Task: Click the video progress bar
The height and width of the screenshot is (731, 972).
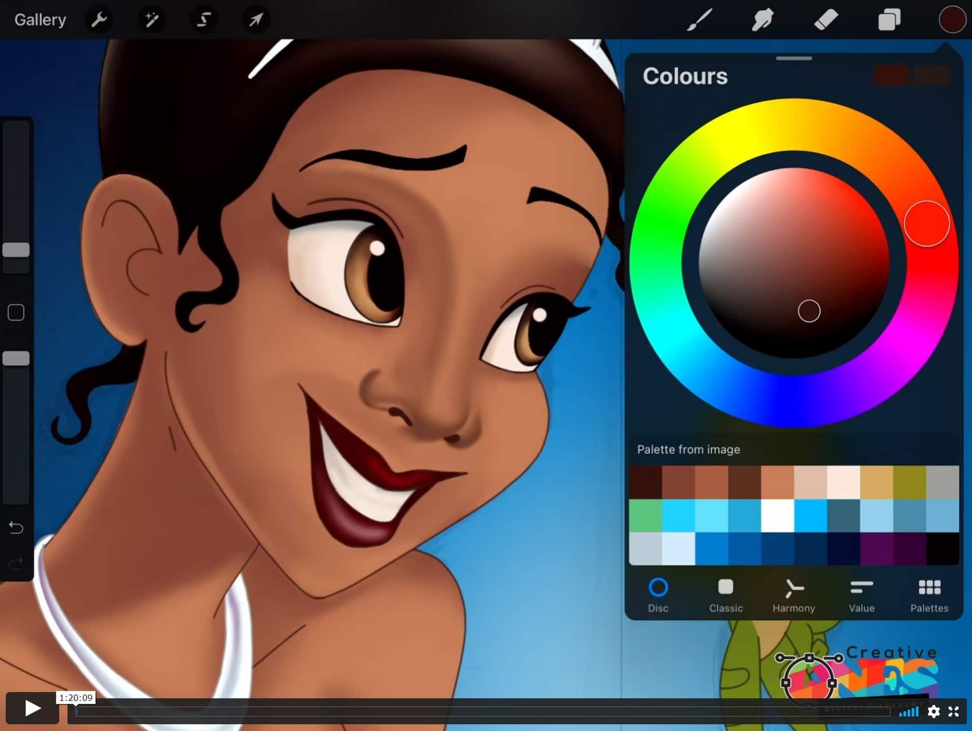Action: pyautogui.click(x=483, y=712)
